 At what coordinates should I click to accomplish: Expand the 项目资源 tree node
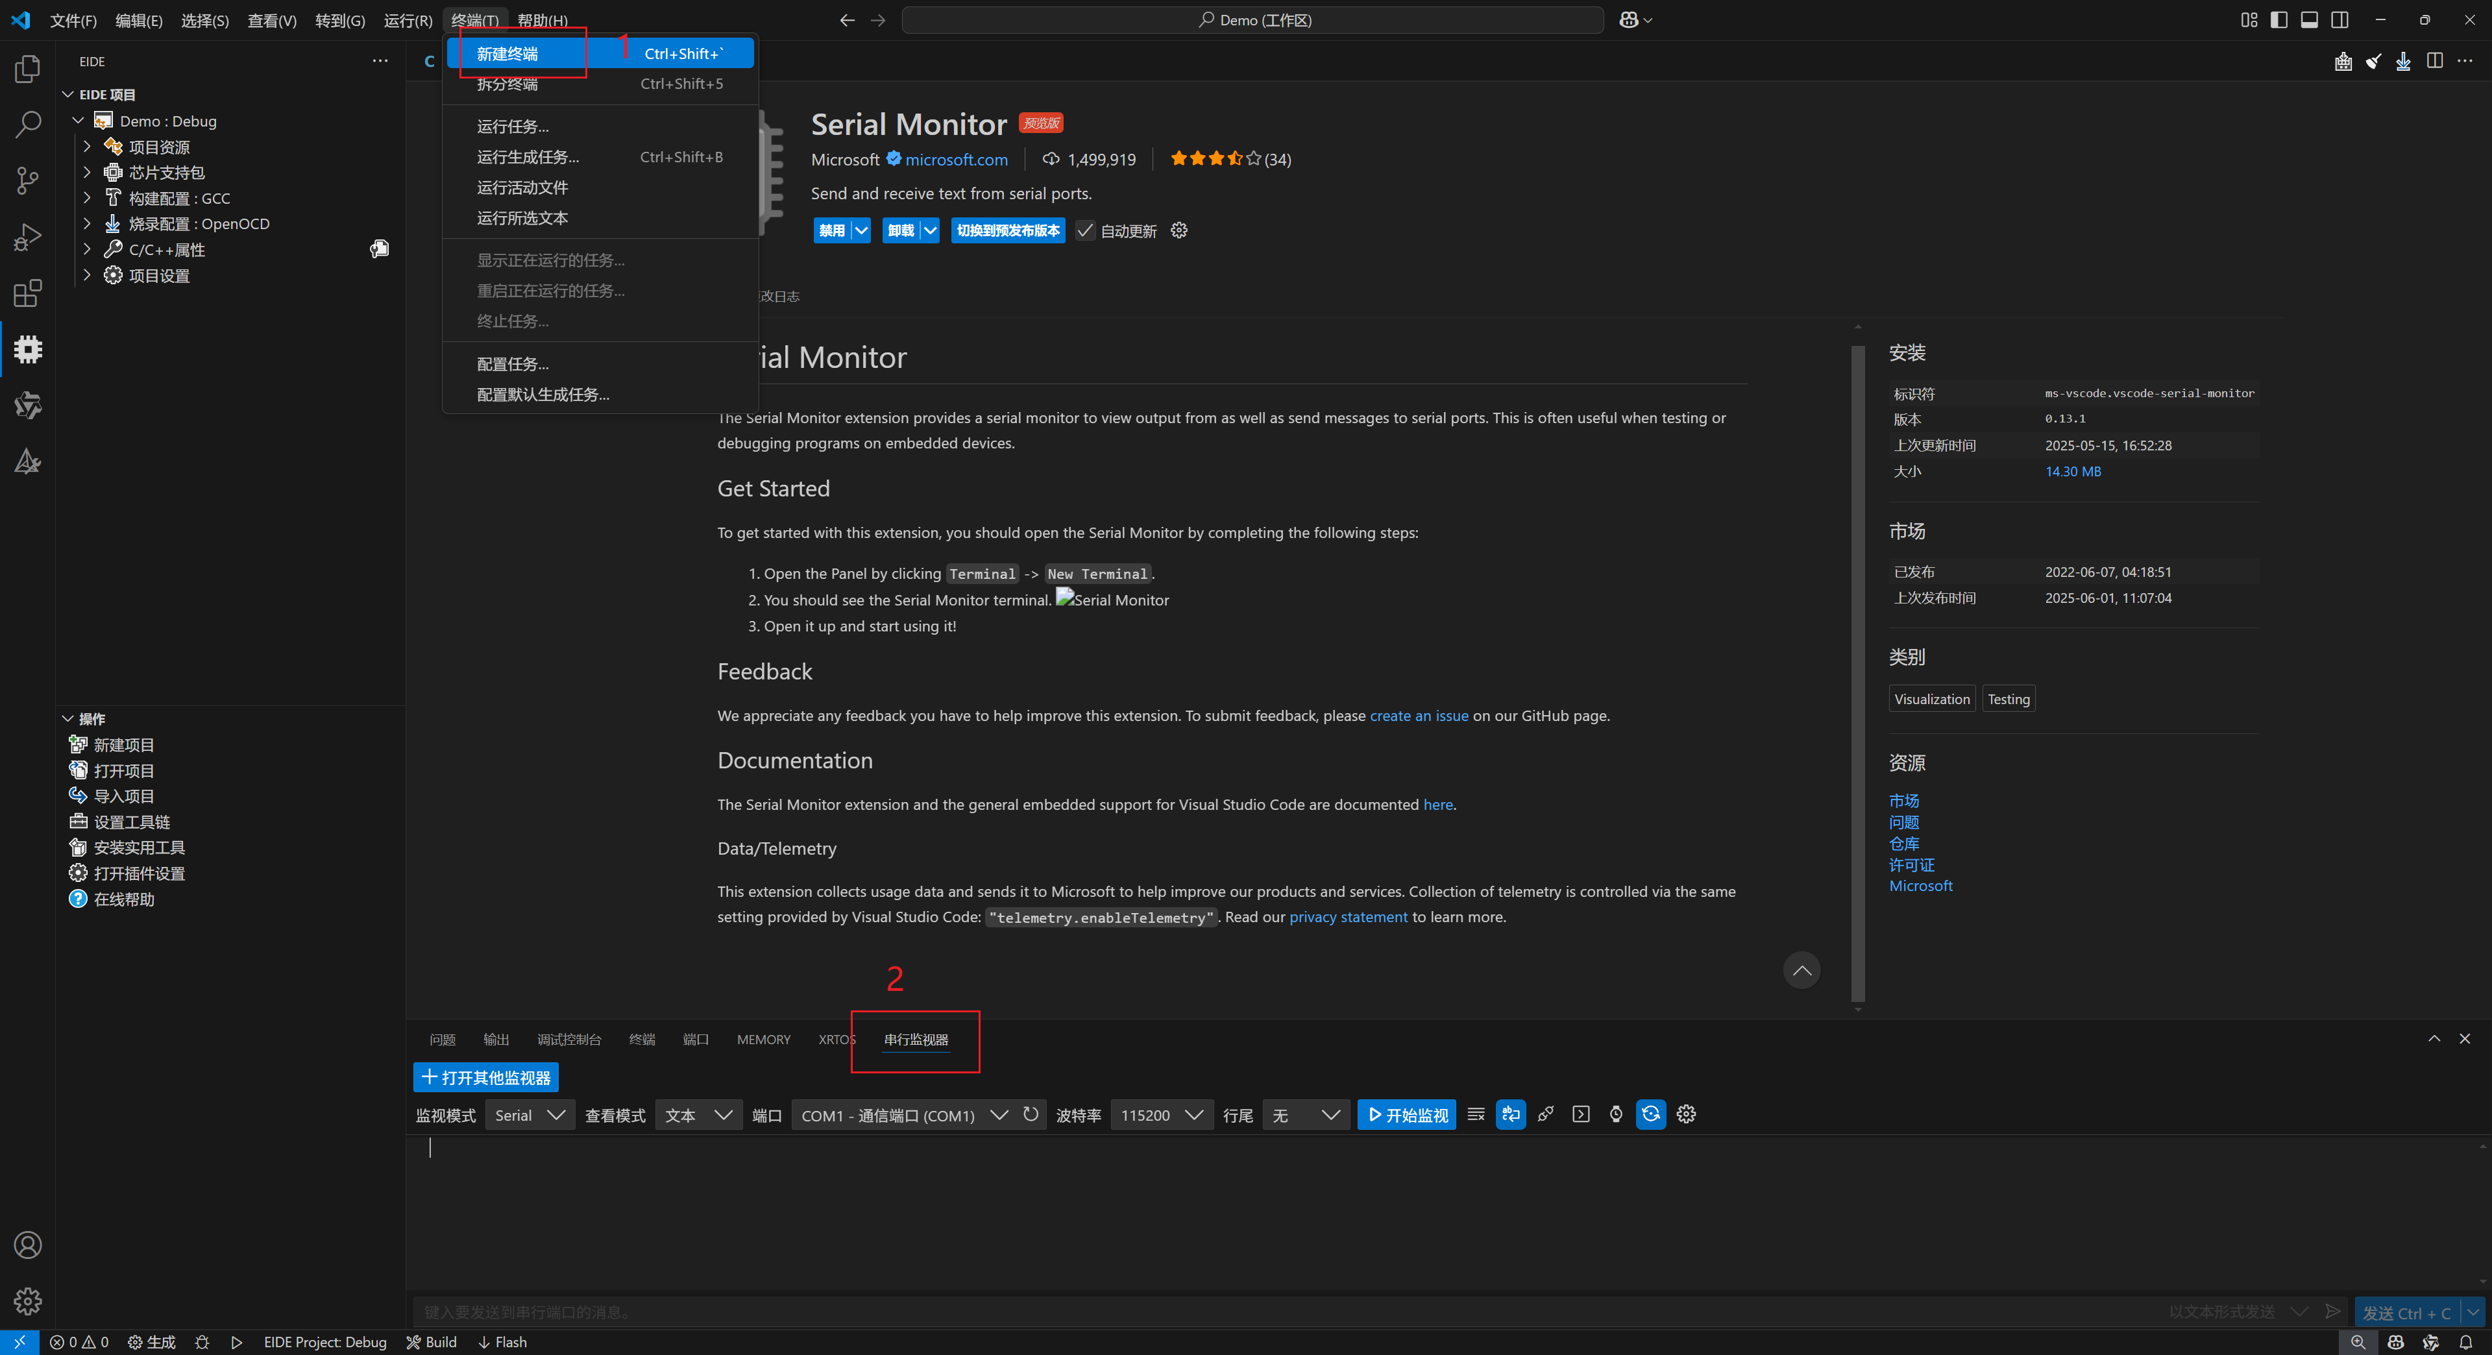click(x=87, y=146)
